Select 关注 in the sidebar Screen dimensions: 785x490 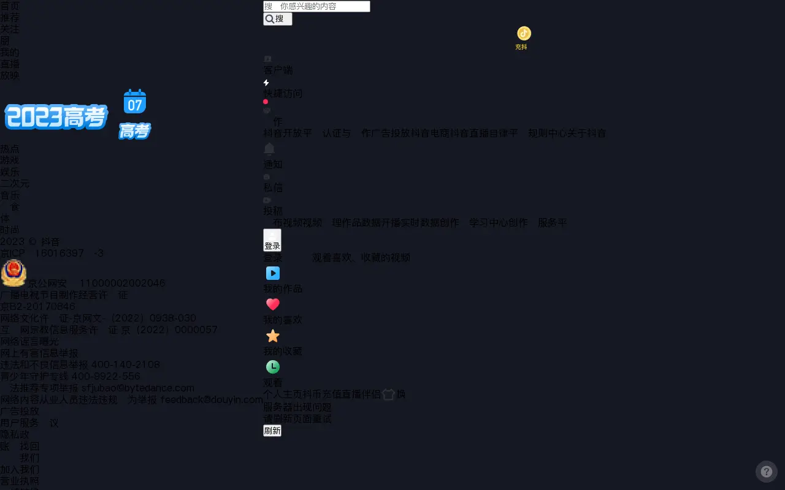click(x=10, y=29)
